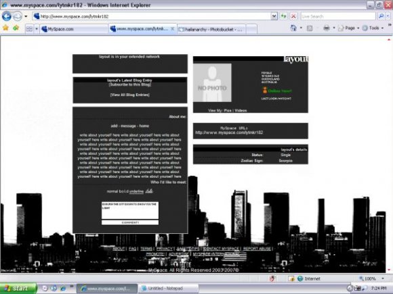Click into the Live Search input field
This screenshot has width=393, height=294.
coord(338,16)
